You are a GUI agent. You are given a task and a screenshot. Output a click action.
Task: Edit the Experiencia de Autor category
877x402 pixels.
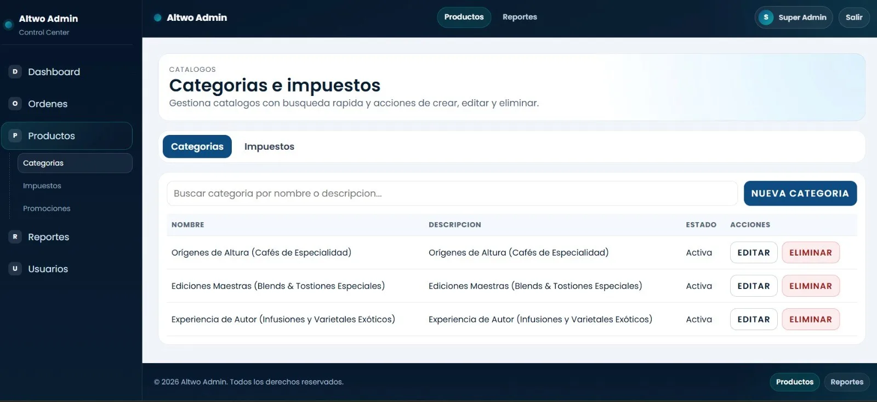(x=754, y=320)
